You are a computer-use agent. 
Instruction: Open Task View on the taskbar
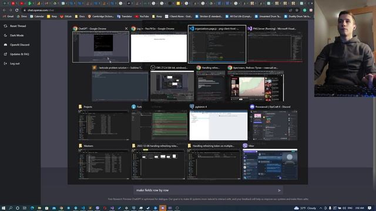[x=25, y=208]
